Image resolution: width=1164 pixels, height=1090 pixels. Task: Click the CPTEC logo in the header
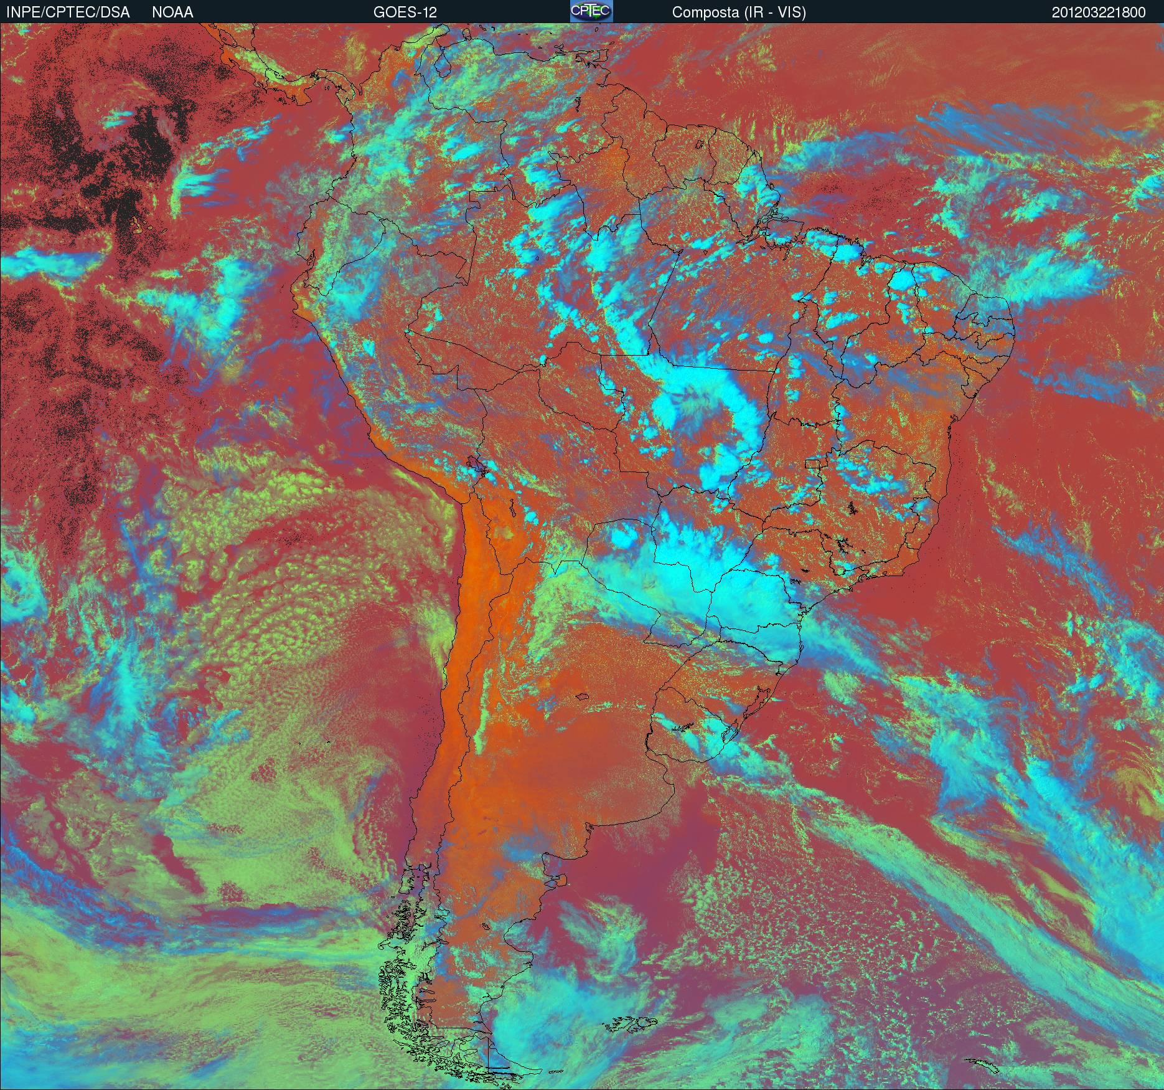(591, 11)
